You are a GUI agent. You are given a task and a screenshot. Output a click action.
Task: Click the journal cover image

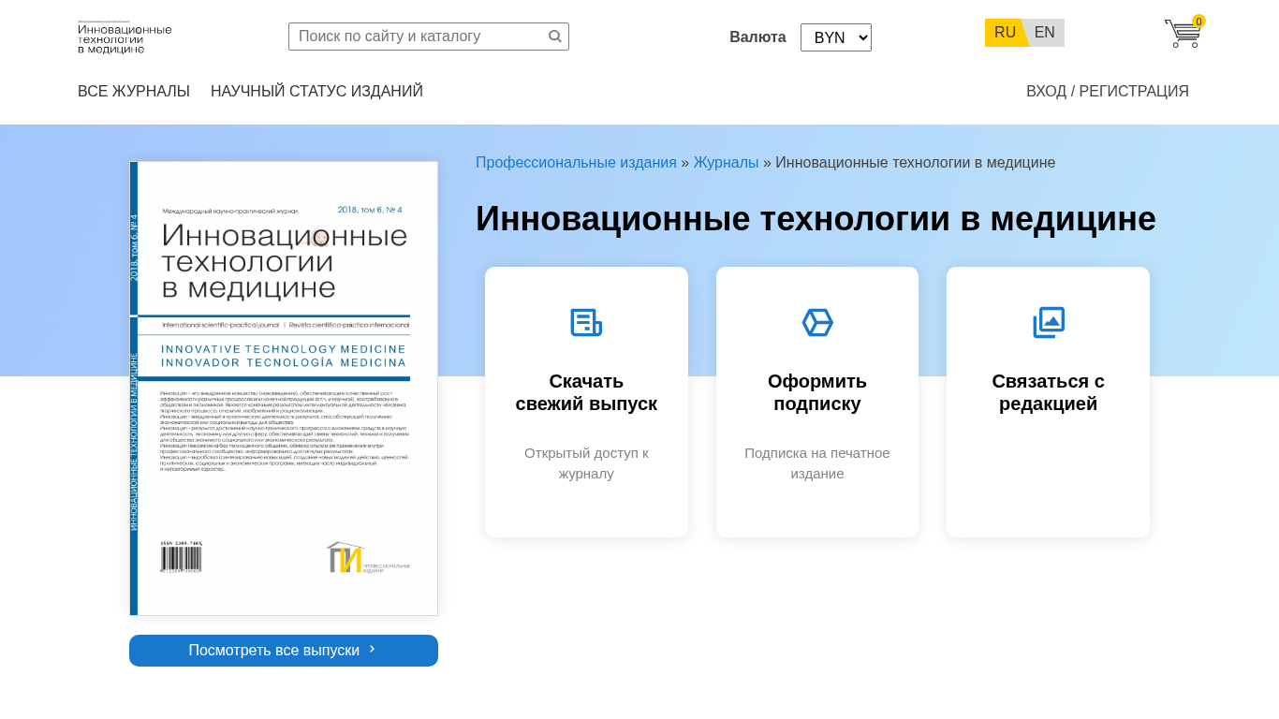point(284,389)
